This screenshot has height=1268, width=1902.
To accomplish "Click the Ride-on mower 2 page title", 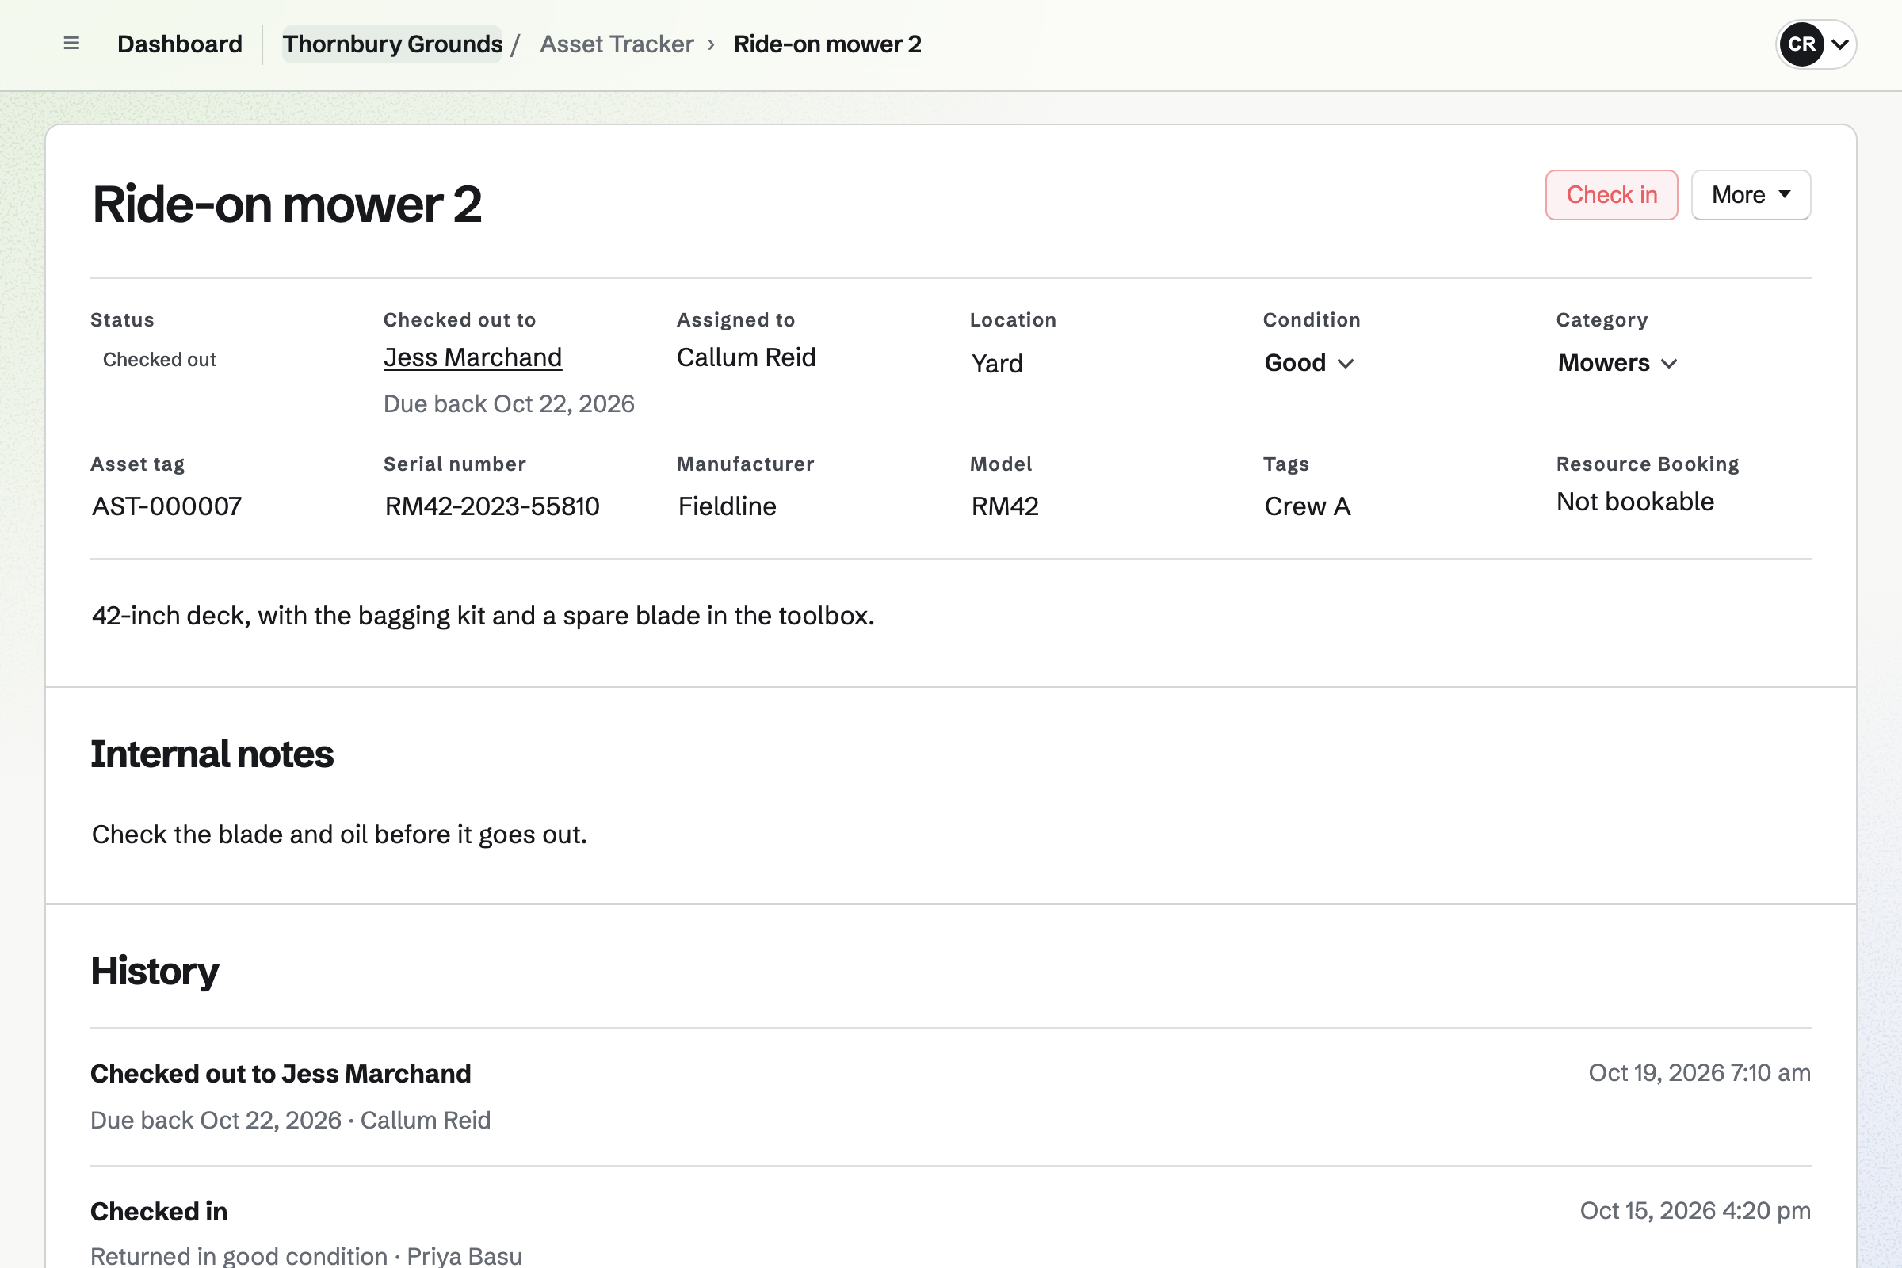I will (x=287, y=204).
